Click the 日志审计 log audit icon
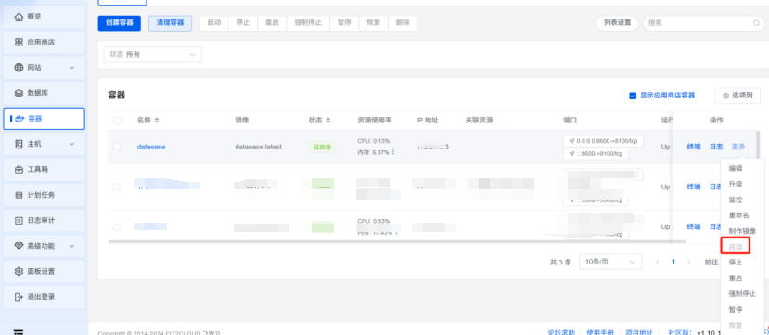The height and width of the screenshot is (335, 769). click(19, 220)
